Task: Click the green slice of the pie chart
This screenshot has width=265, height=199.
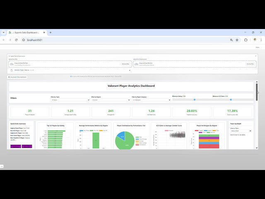Action: click(127, 144)
